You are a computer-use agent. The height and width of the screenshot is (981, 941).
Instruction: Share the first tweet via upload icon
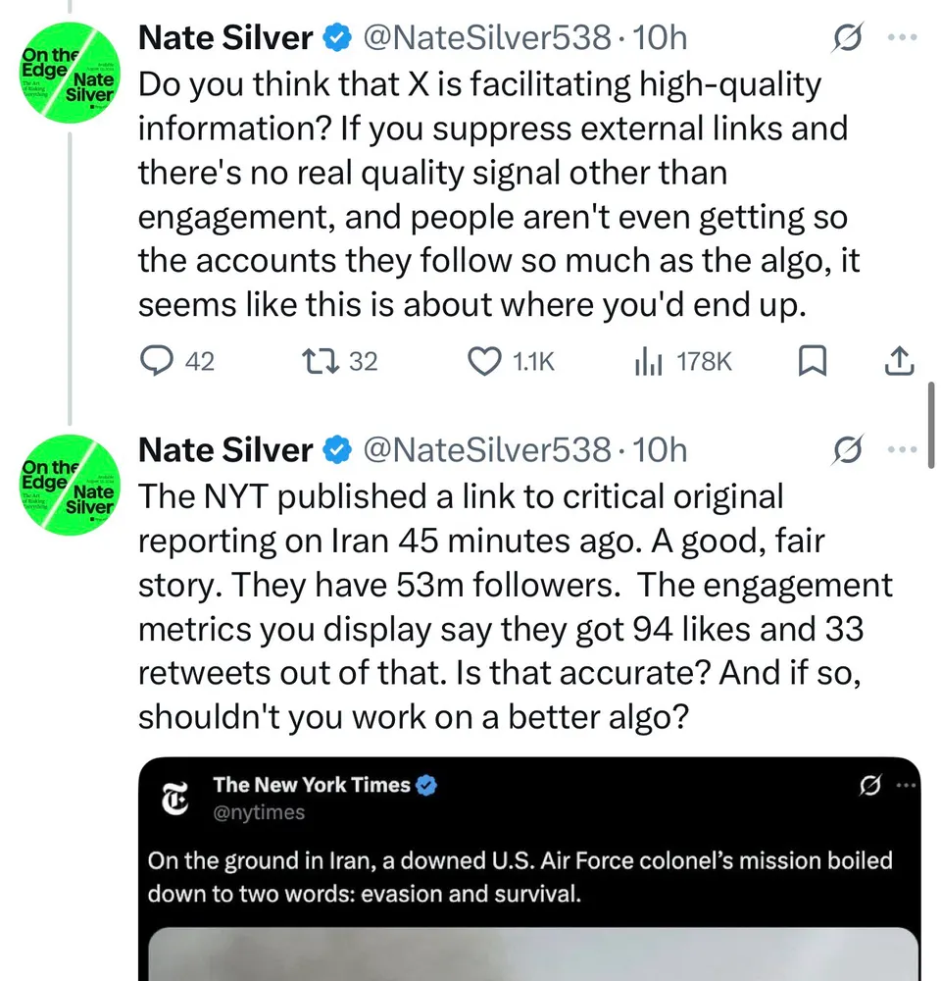click(898, 362)
